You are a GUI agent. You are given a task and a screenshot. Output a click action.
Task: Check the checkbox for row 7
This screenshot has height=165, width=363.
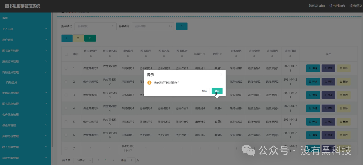(x=66, y=148)
